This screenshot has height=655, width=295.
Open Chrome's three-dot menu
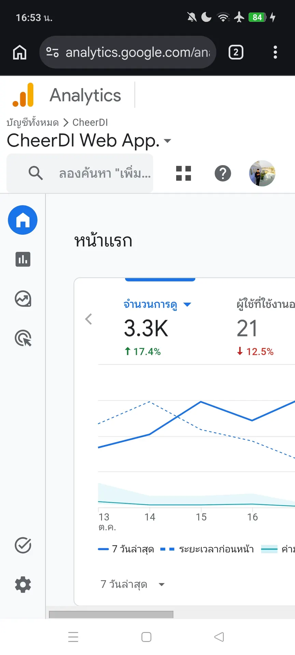point(275,52)
